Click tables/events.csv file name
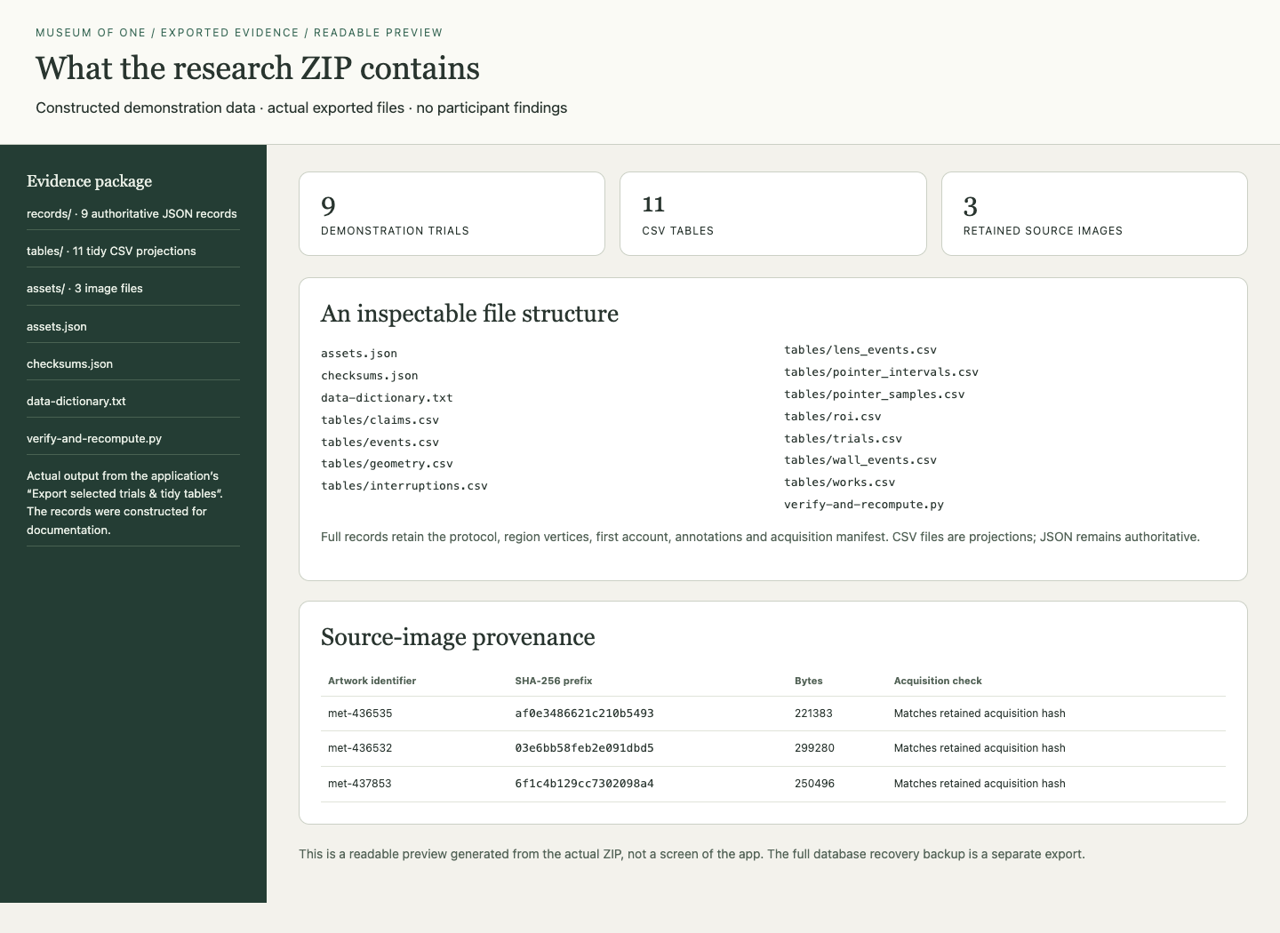The height and width of the screenshot is (933, 1280). tap(380, 443)
